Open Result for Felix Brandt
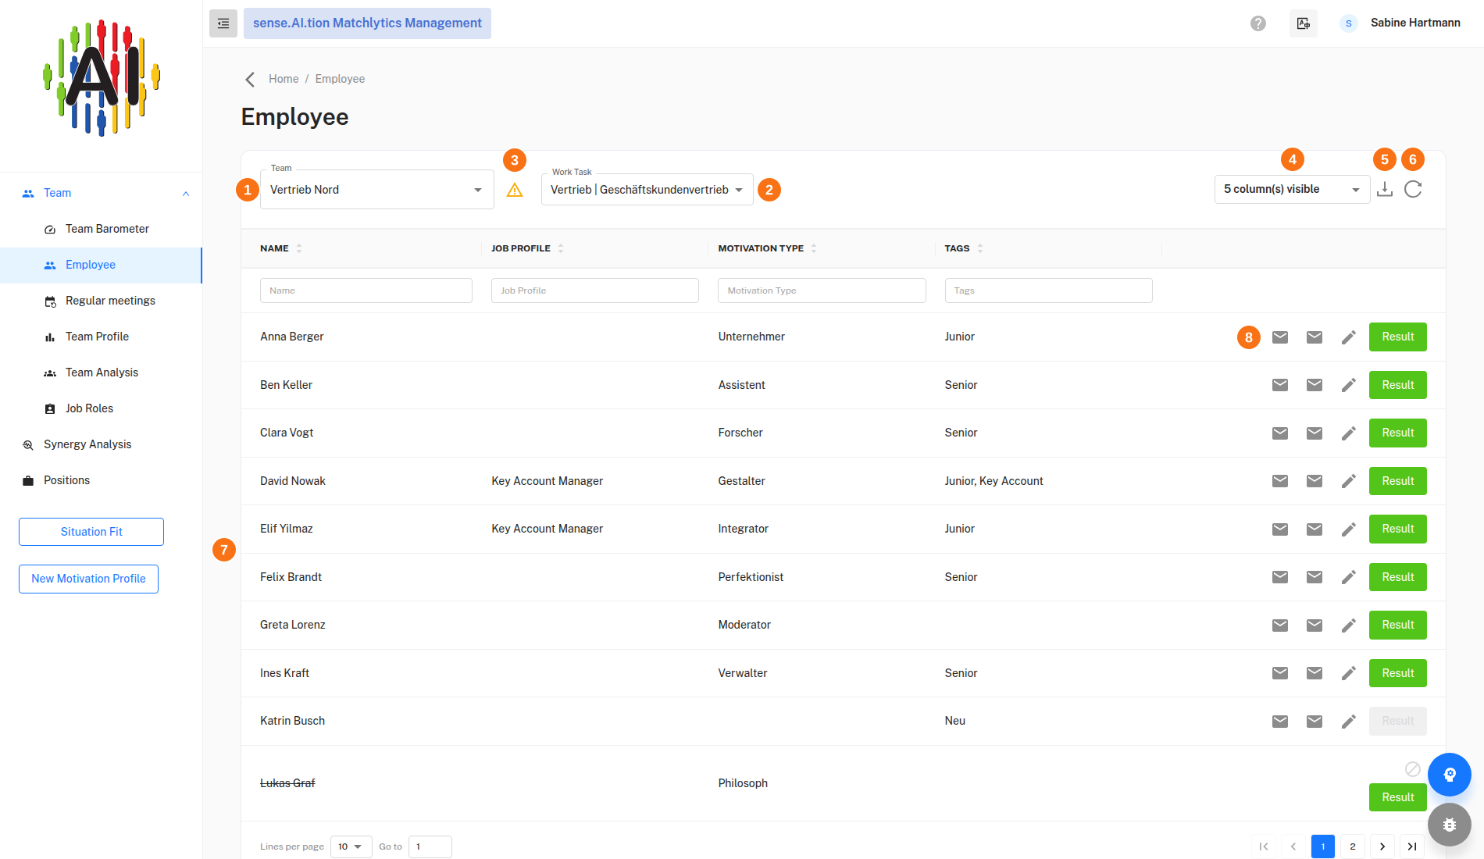 pos(1398,577)
